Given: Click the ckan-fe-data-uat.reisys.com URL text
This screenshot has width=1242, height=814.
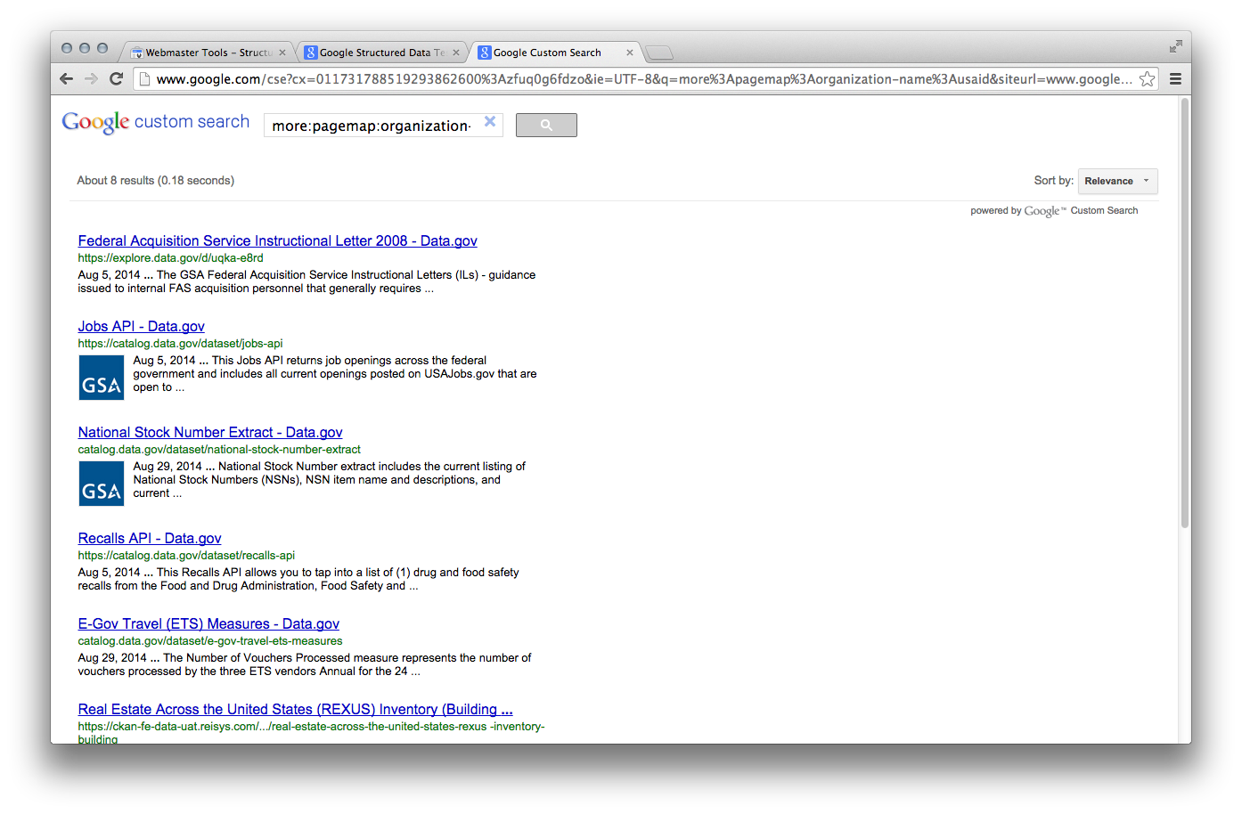Looking at the screenshot, I should point(311,732).
